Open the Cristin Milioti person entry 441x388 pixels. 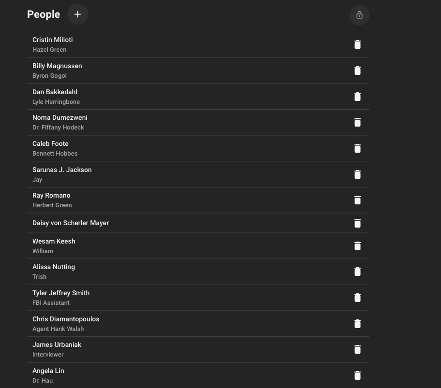coord(53,40)
